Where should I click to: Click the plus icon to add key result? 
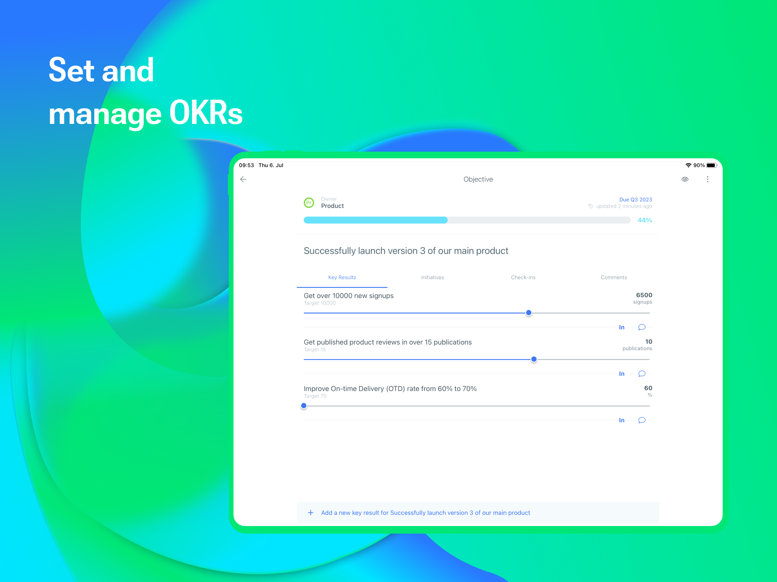(x=311, y=512)
